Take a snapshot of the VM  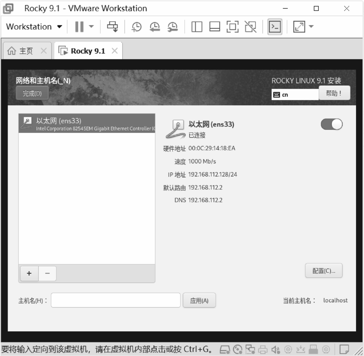pyautogui.click(x=136, y=27)
